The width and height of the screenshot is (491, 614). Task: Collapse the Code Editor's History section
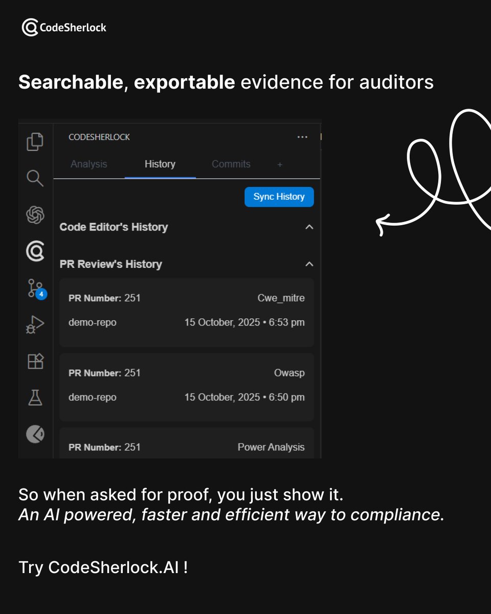coord(309,227)
